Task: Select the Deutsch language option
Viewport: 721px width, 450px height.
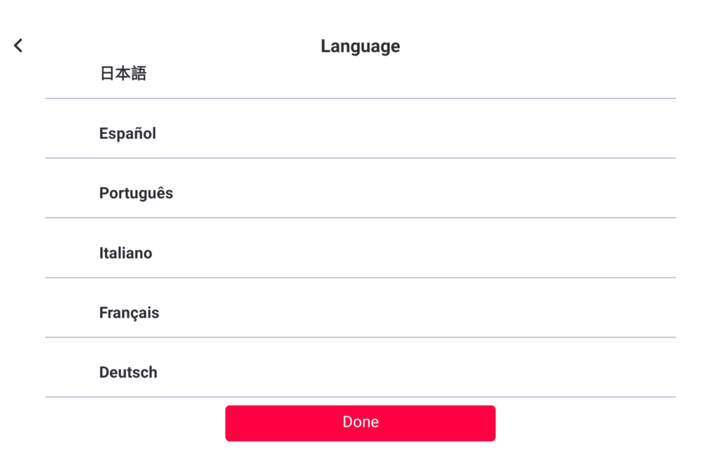Action: tap(128, 373)
